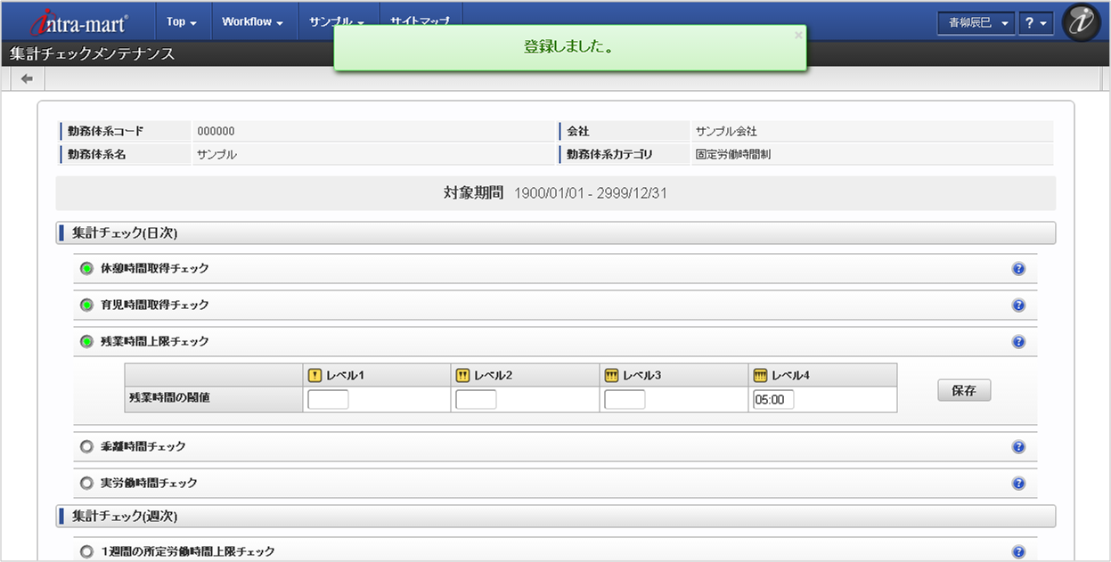Viewport: 1111px width, 562px height.
Task: Click the 対象期間 date range text
Action: (591, 193)
